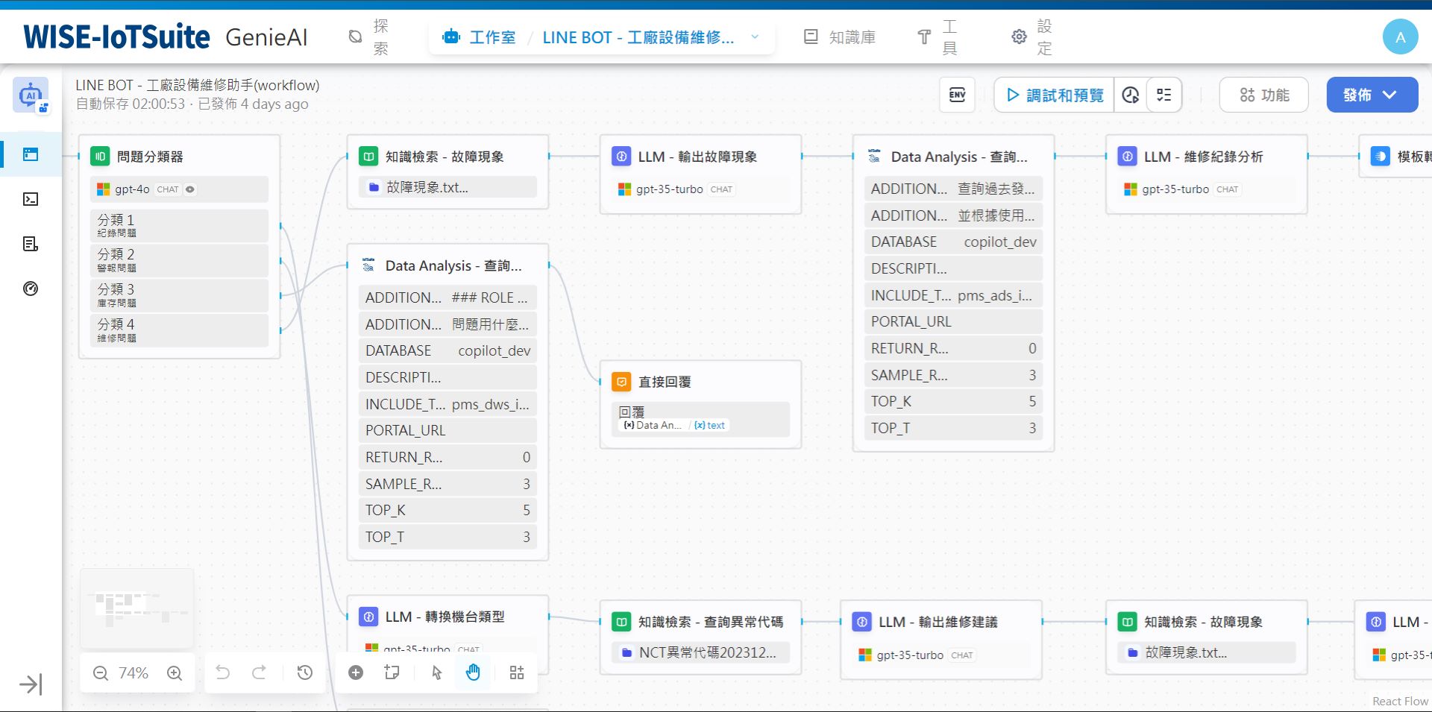Organize nodes layout icon
This screenshot has width=1432, height=712.
tap(517, 672)
